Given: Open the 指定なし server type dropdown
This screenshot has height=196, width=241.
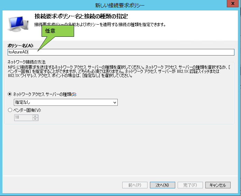Looking at the screenshot, I should click(x=66, y=102).
